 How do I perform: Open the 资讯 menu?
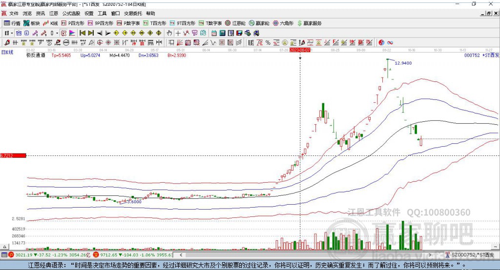(x=41, y=13)
